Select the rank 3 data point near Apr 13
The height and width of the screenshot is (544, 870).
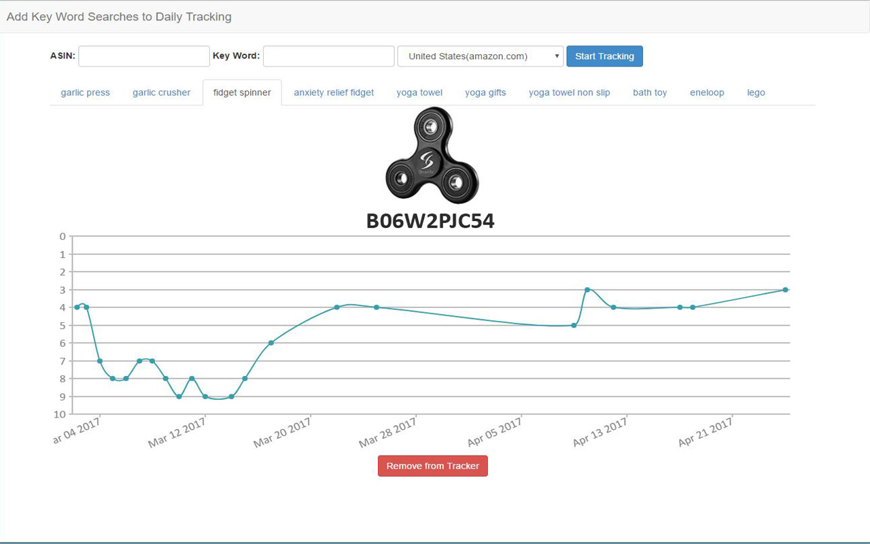tap(587, 289)
